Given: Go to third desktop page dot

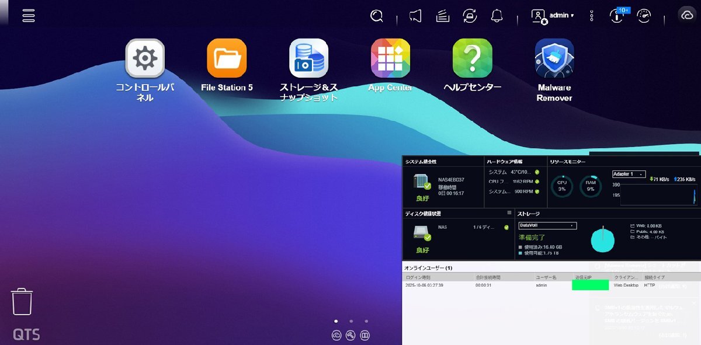Looking at the screenshot, I should pyautogui.click(x=366, y=321).
